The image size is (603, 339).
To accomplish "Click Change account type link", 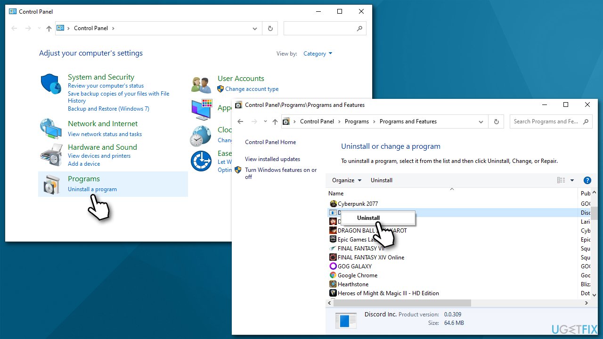I will point(252,89).
